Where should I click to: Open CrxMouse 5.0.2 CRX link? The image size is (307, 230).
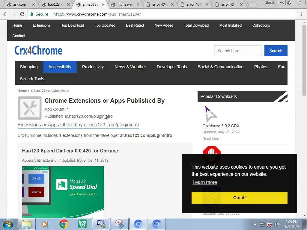pos(221,126)
